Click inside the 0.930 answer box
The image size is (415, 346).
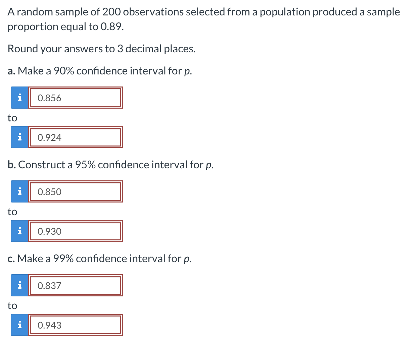(x=76, y=231)
